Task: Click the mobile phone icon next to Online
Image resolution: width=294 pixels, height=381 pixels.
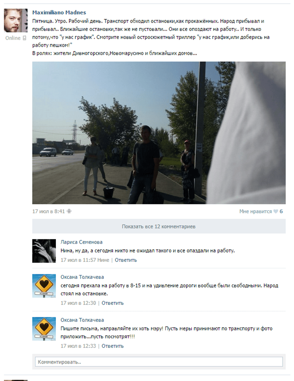Action: pos(24,38)
